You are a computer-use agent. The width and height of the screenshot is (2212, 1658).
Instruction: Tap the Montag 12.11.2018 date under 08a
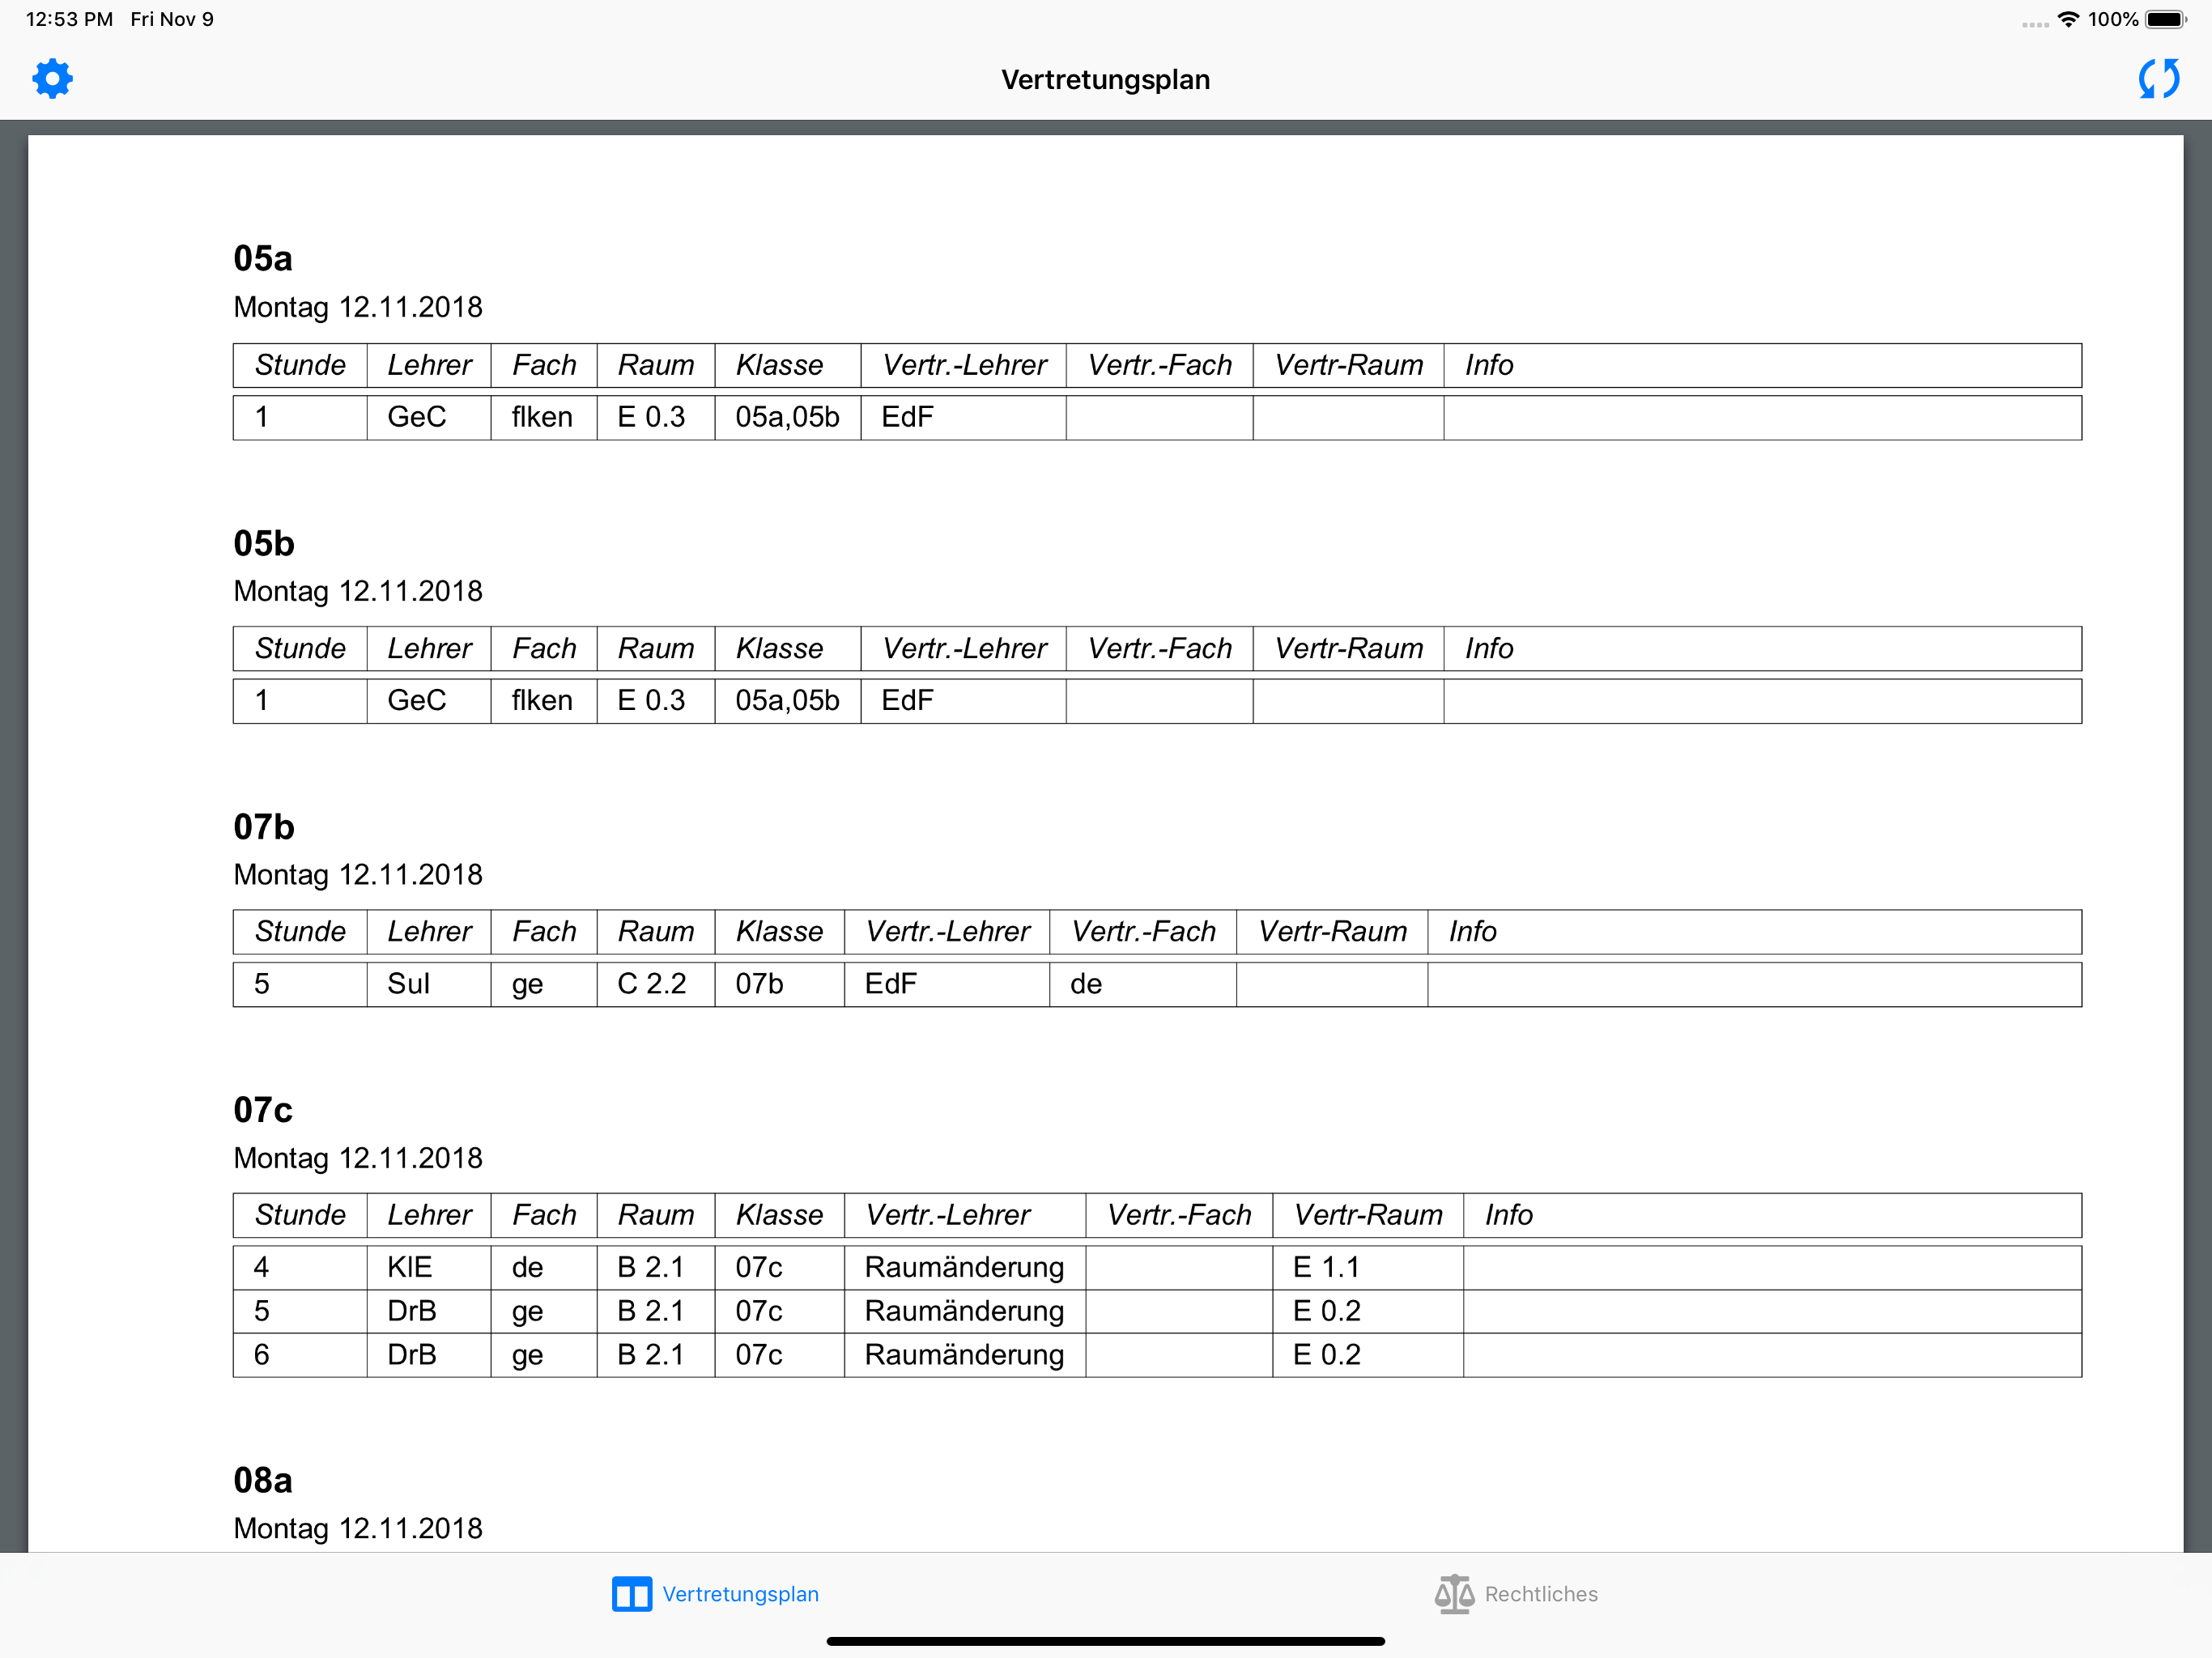[x=358, y=1528]
